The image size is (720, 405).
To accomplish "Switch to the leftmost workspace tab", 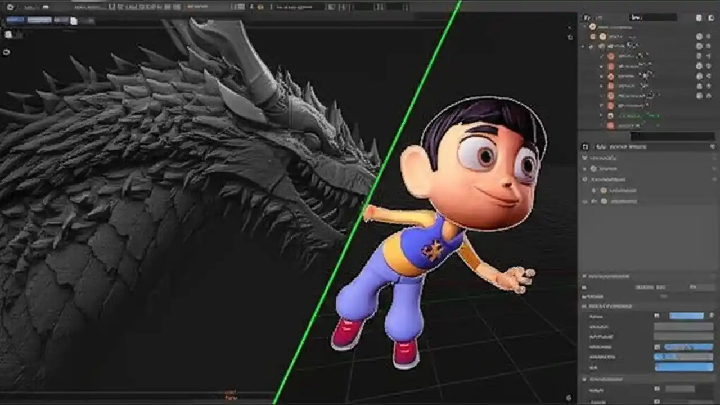I will [x=15, y=20].
